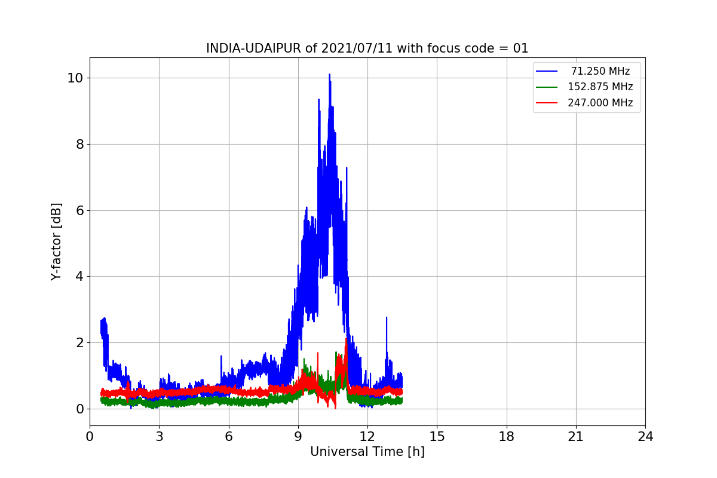This screenshot has width=717, height=478.
Task: Click the Y-factor [dB] axis label
Action: (56, 241)
